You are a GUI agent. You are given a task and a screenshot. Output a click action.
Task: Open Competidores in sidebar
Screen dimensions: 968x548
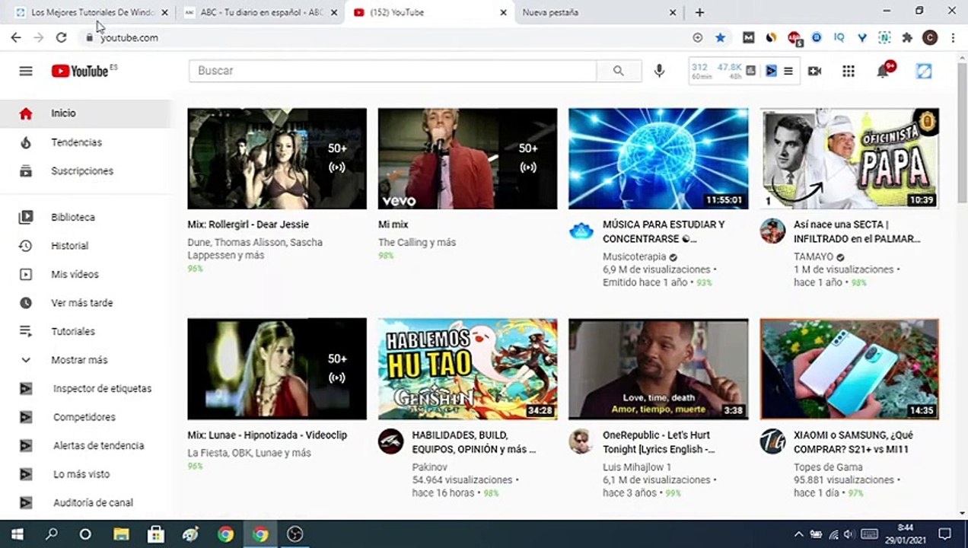pos(86,417)
